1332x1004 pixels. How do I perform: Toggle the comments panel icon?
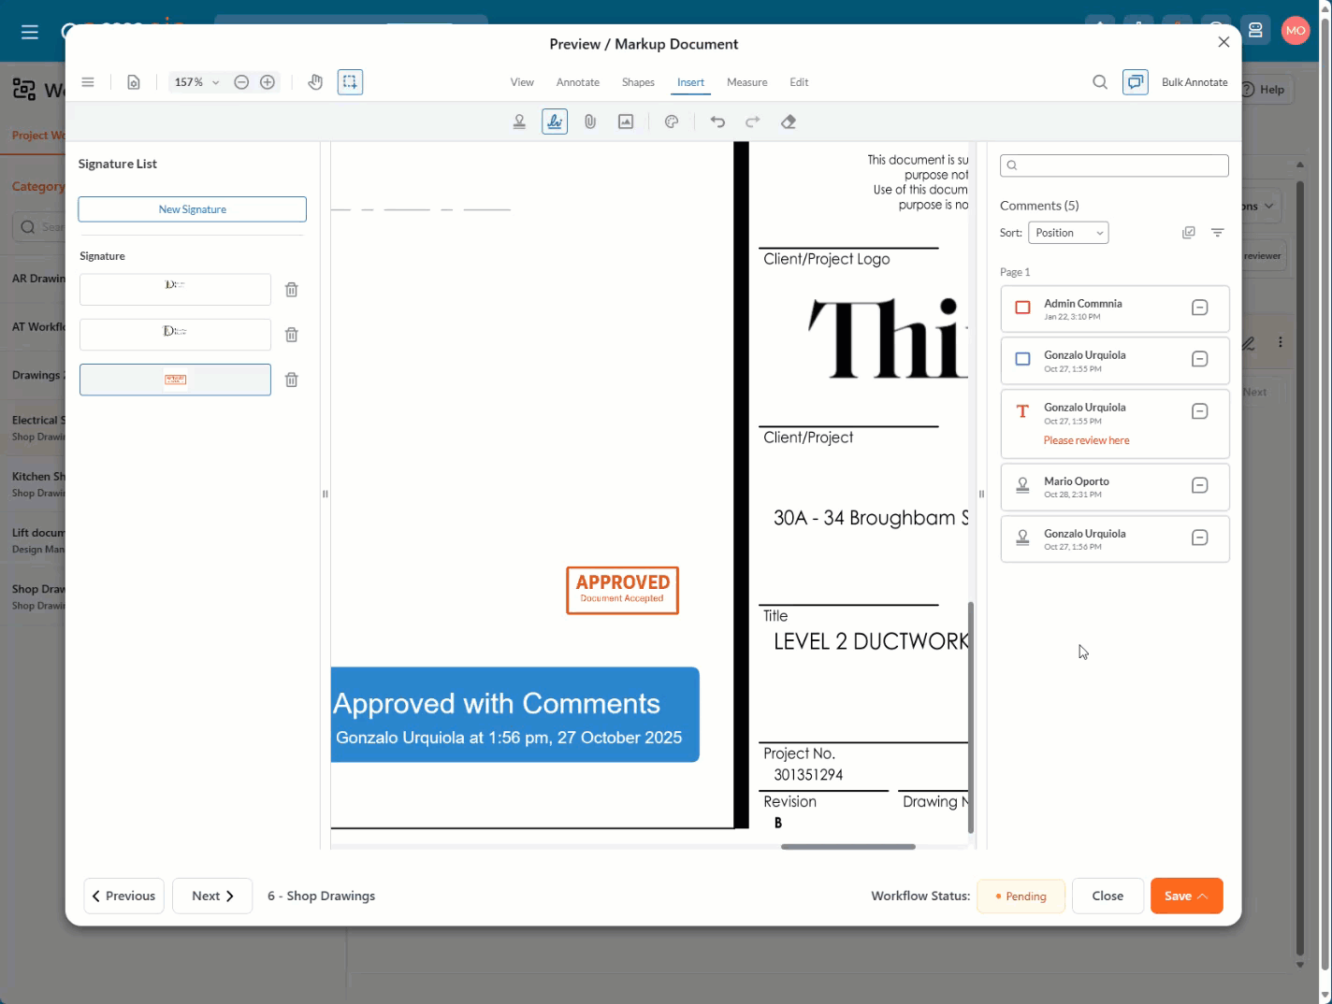click(1135, 82)
